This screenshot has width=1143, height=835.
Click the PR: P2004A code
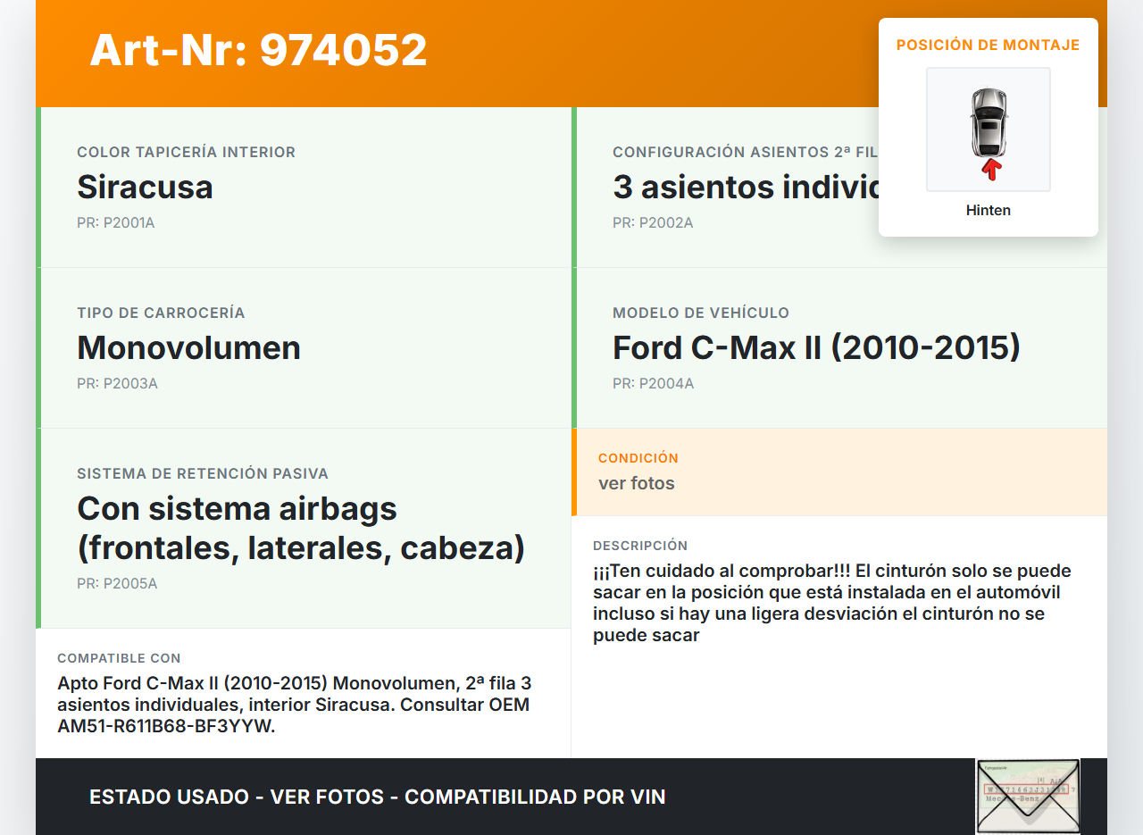point(653,383)
